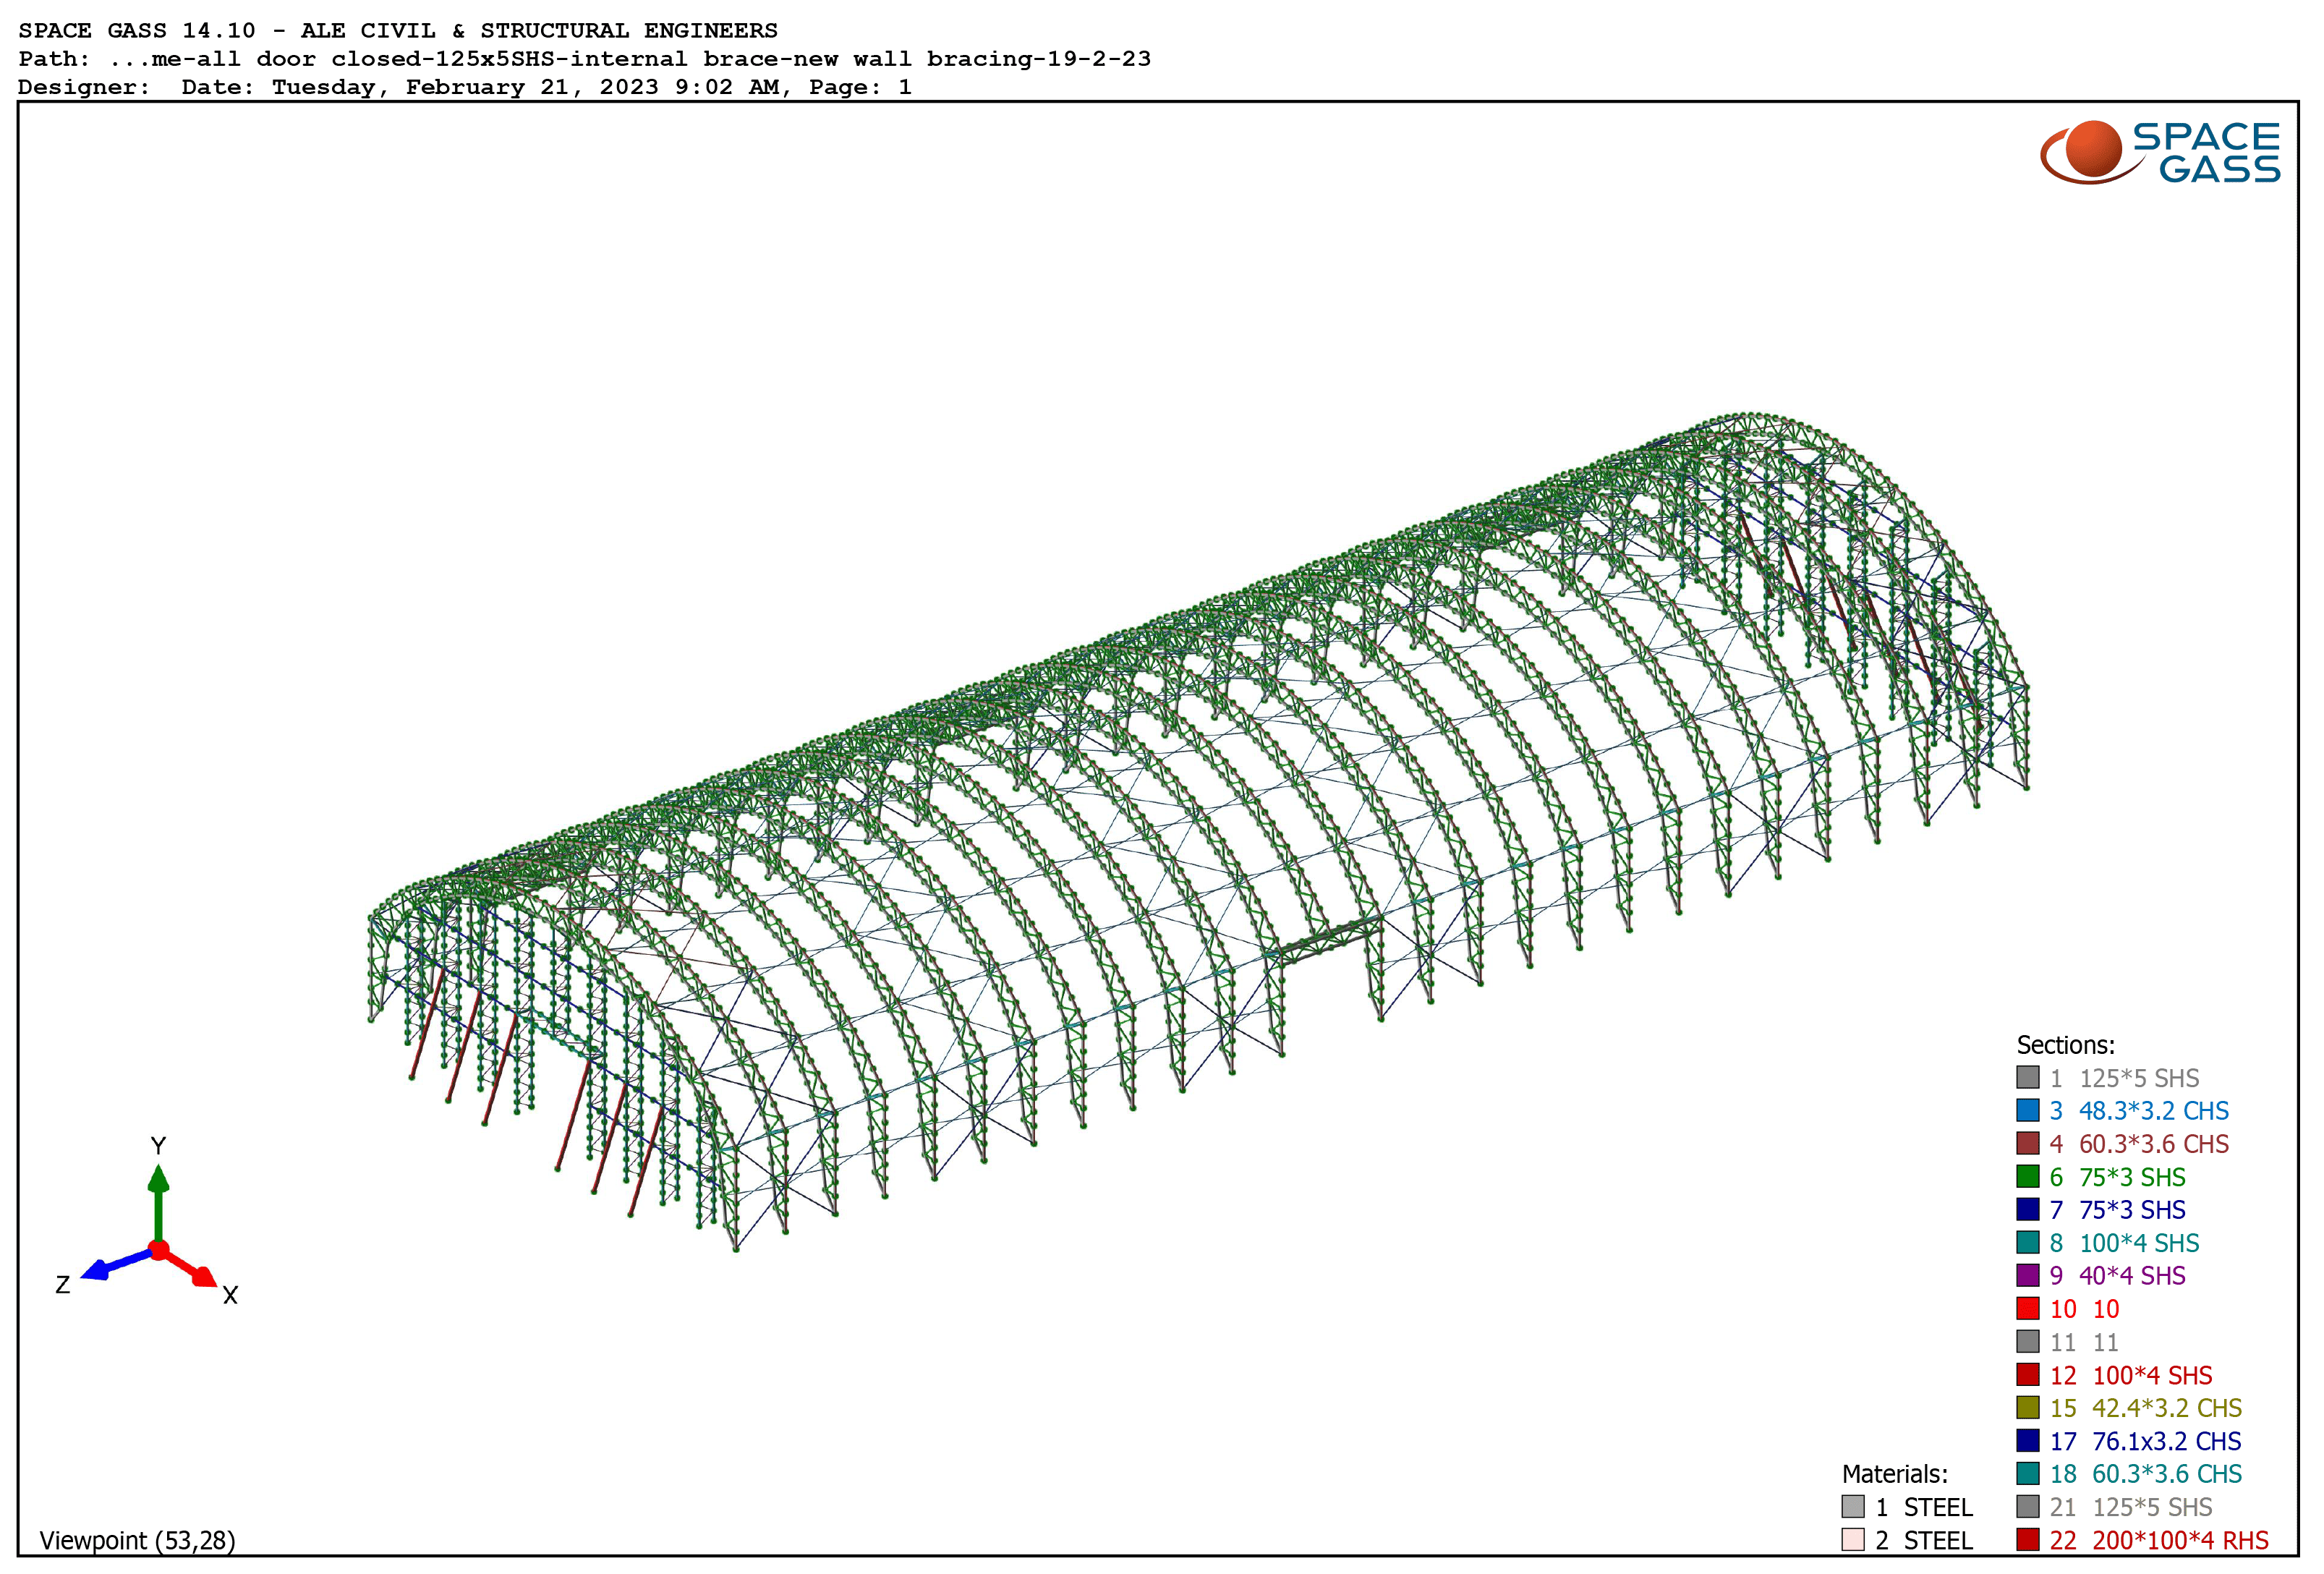Click legend entry '8 100*4 SHS'

click(x=2124, y=1243)
